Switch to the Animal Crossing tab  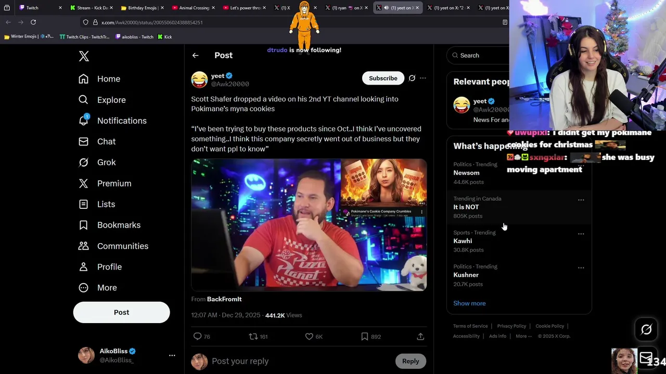click(193, 8)
